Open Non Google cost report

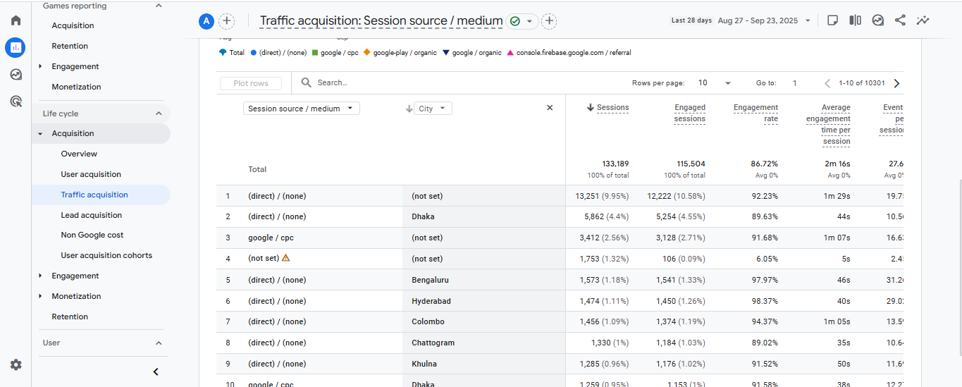point(92,235)
